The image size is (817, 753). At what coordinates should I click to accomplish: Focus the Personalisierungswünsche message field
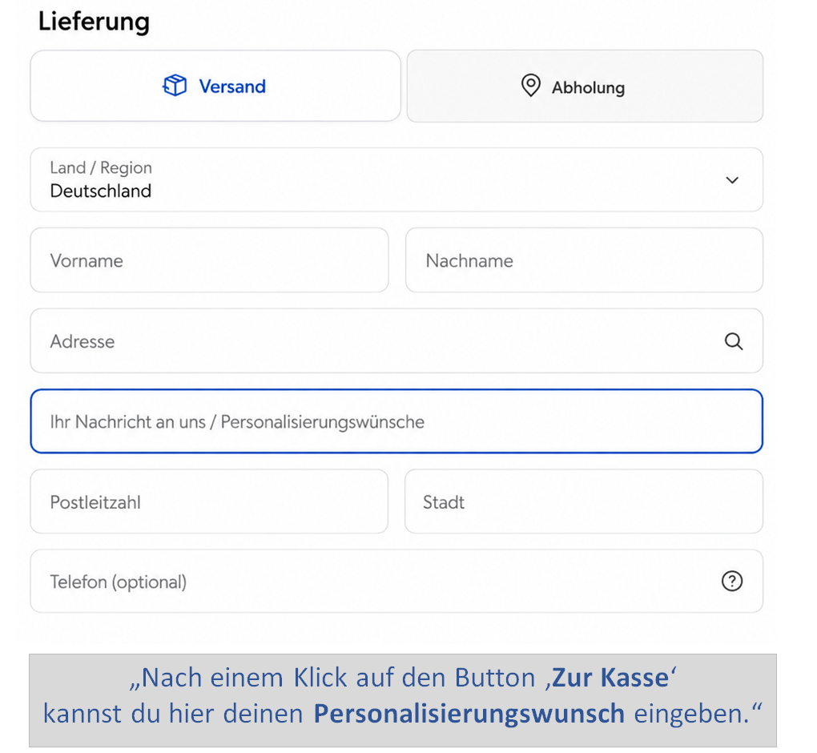(x=396, y=421)
